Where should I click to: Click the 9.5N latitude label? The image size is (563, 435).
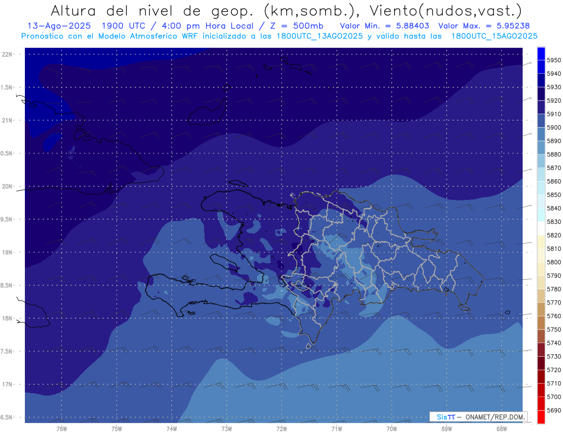point(7,219)
